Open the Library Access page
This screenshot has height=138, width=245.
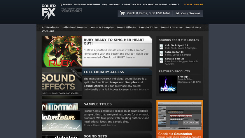[x=132, y=5]
